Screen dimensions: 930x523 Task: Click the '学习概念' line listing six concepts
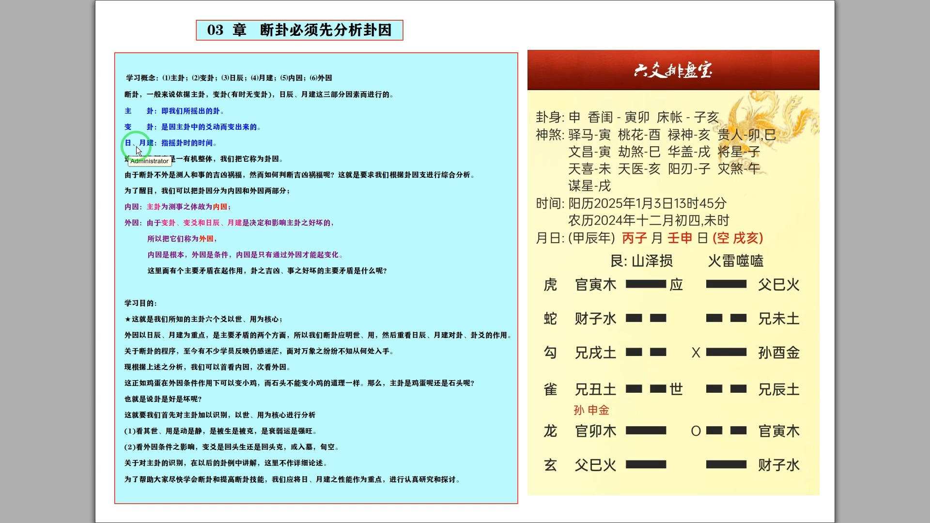[x=229, y=78]
